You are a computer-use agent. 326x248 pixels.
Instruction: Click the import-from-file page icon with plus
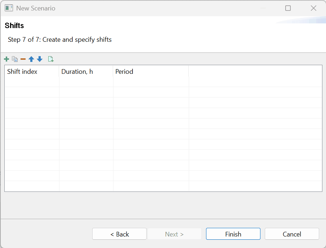tap(51, 59)
